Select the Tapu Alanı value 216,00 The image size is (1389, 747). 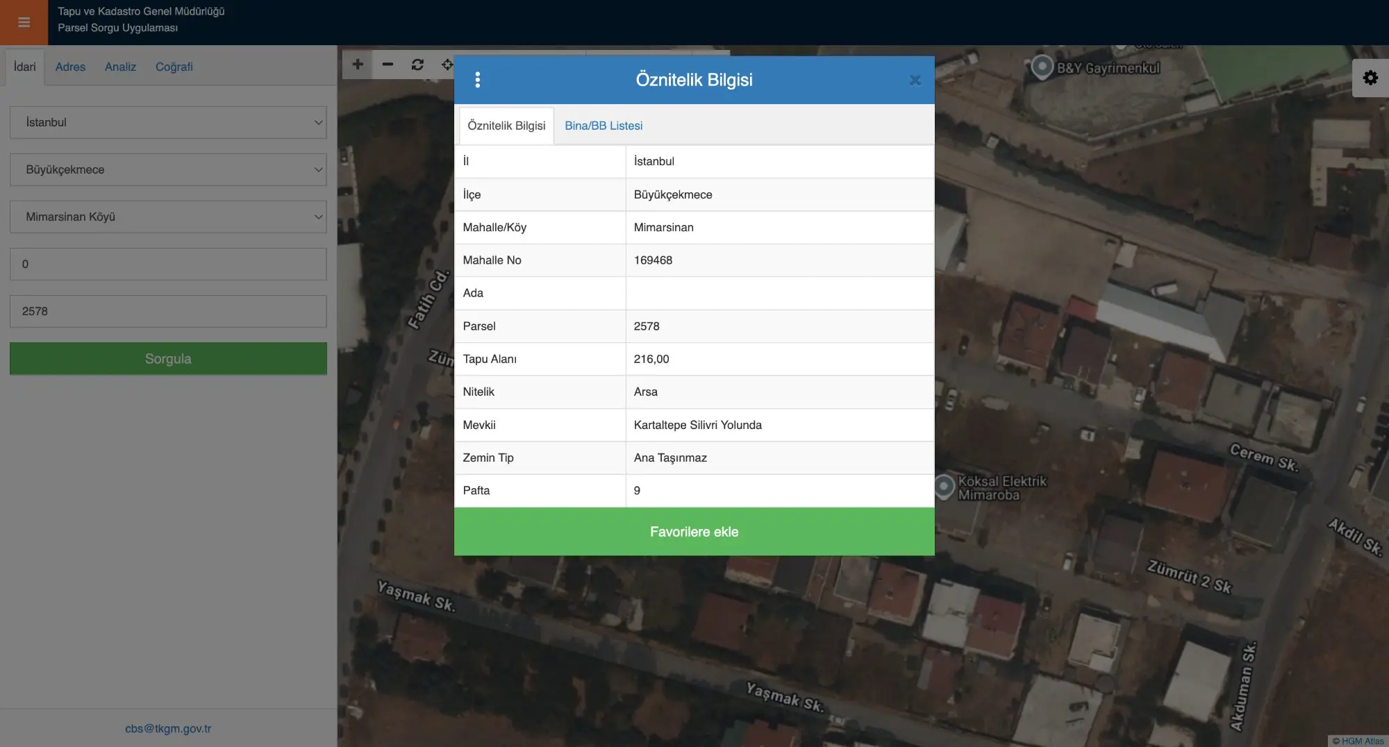click(651, 359)
